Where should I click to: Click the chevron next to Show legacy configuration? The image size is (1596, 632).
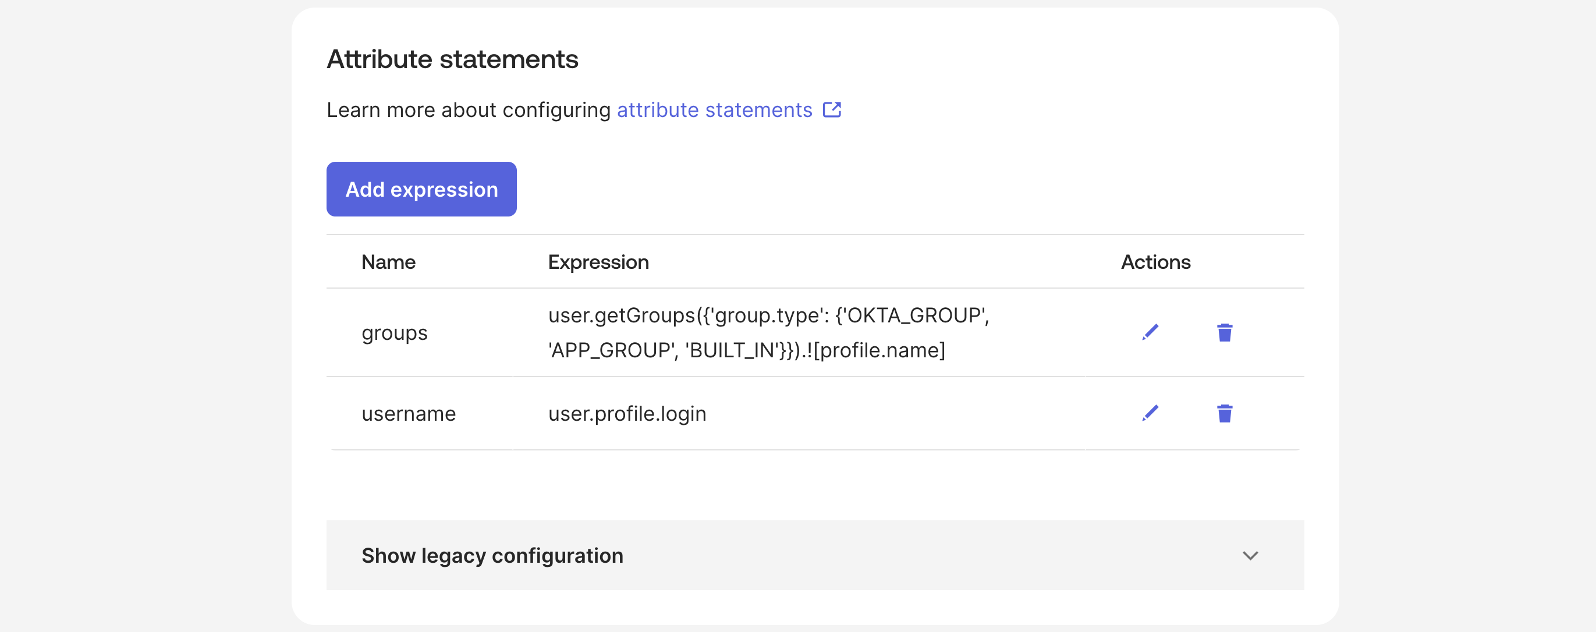click(x=1252, y=556)
